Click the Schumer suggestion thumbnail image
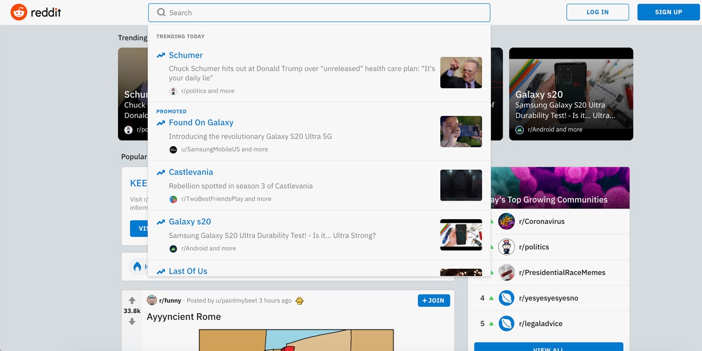This screenshot has height=351, width=702. point(461,73)
